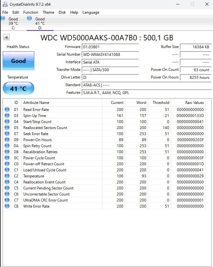Click the Current column header
The height and width of the screenshot is (267, 213).
(114, 102)
